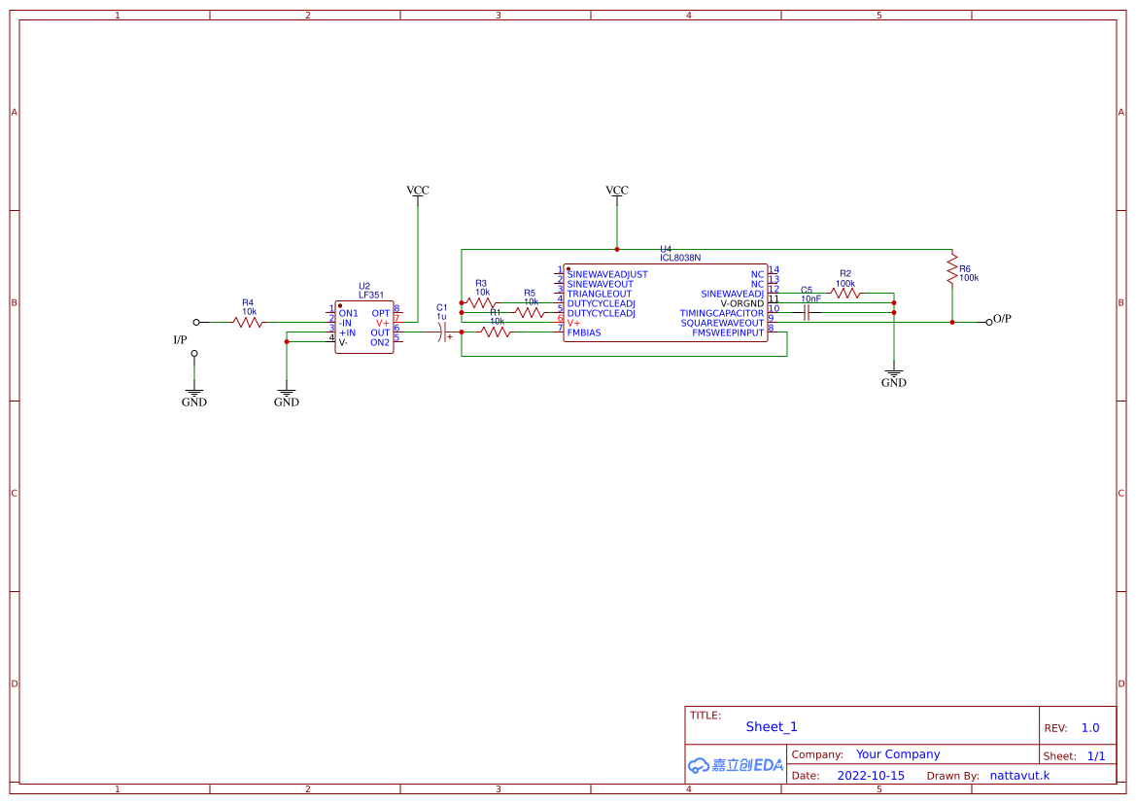Click the FMSWEEPINPUT pin label
The height and width of the screenshot is (804, 1136).
(728, 332)
